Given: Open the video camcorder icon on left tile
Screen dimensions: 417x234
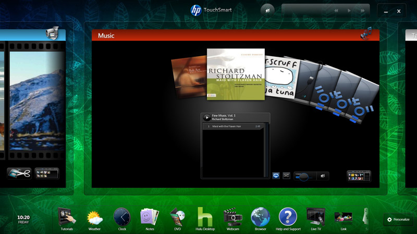Looking at the screenshot, I should (52, 33).
